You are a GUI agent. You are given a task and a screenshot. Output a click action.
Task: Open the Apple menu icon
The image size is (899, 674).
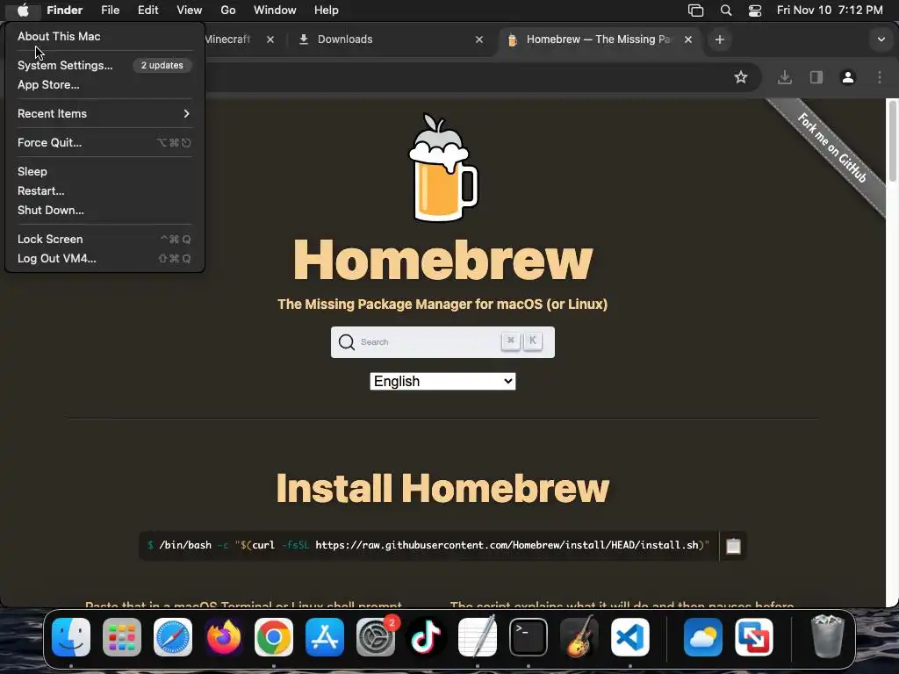[23, 10]
